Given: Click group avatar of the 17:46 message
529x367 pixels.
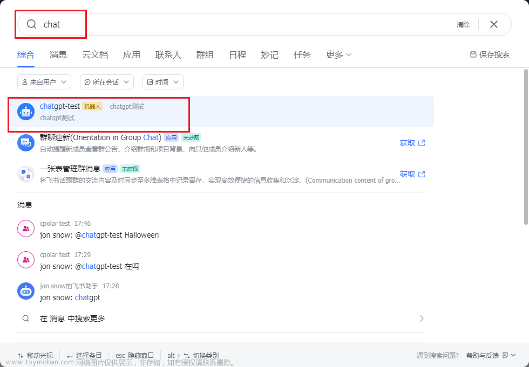Looking at the screenshot, I should click(26, 228).
